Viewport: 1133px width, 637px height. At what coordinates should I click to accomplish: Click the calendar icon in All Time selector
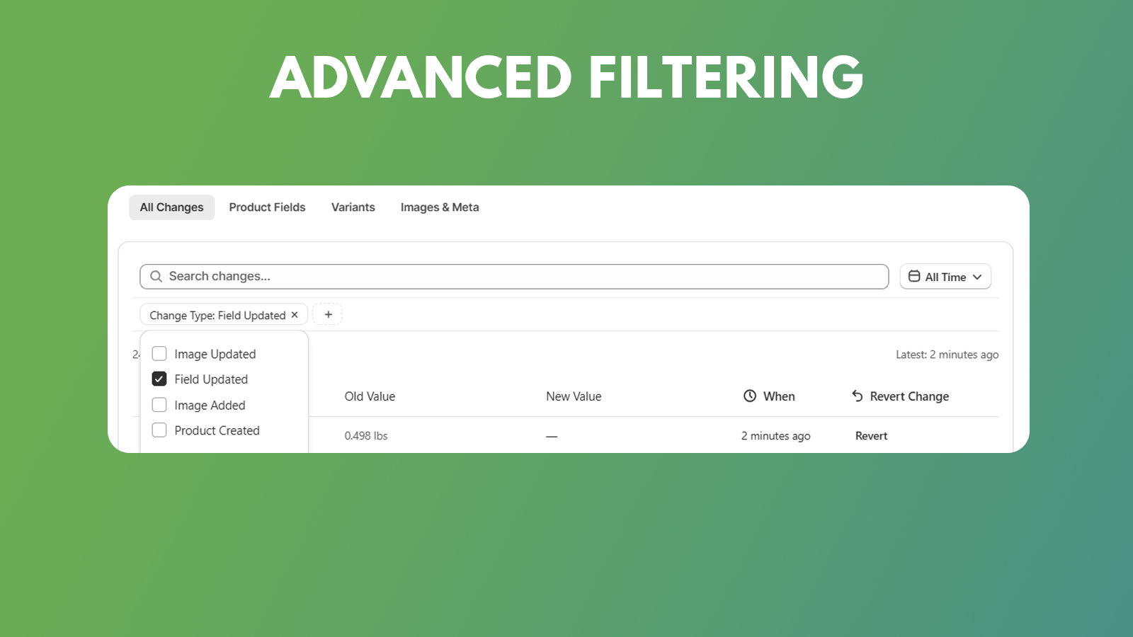pos(915,276)
